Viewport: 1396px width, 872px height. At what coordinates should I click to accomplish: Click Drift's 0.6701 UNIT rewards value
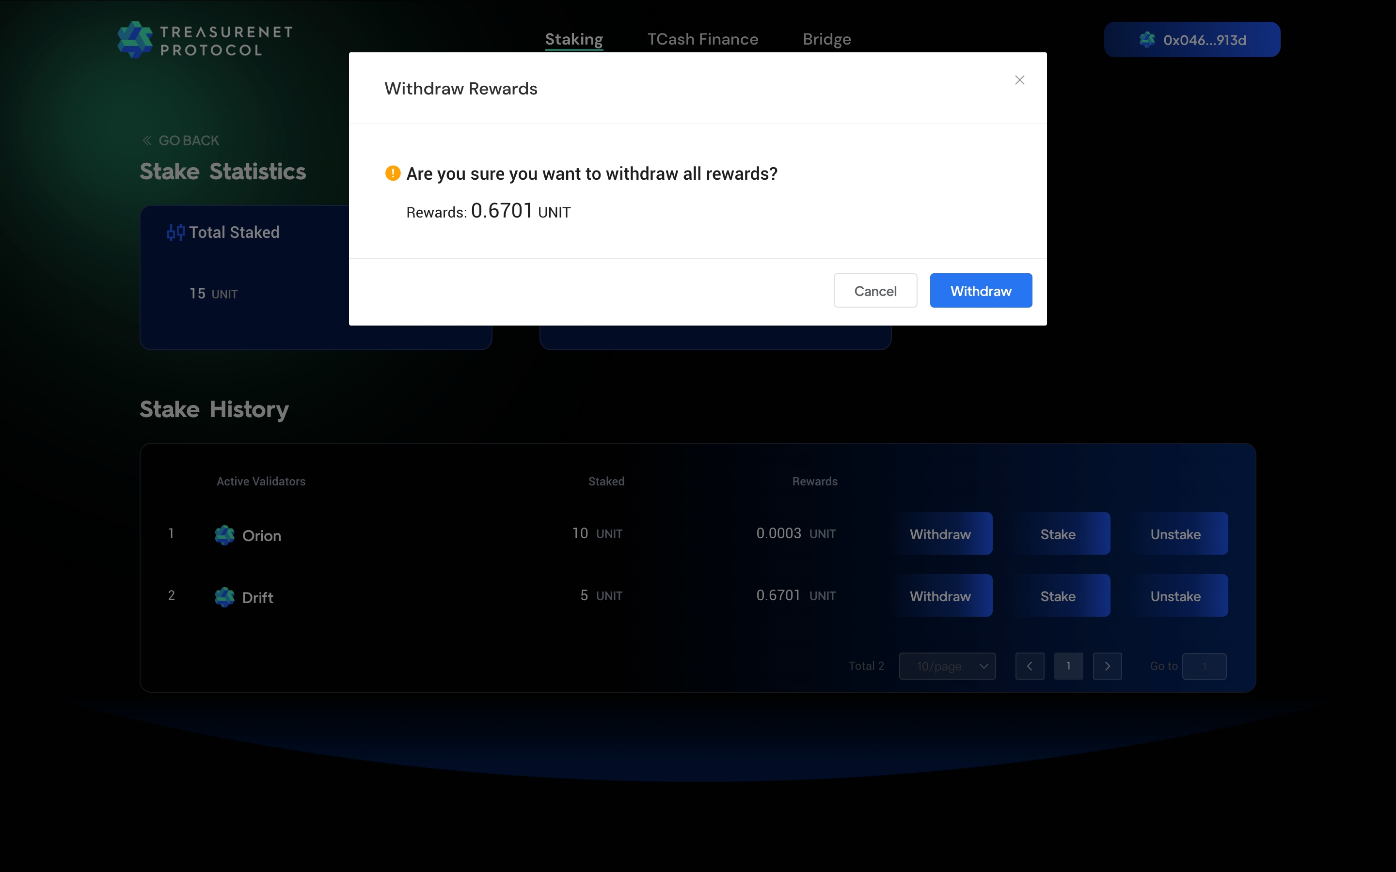tap(796, 595)
